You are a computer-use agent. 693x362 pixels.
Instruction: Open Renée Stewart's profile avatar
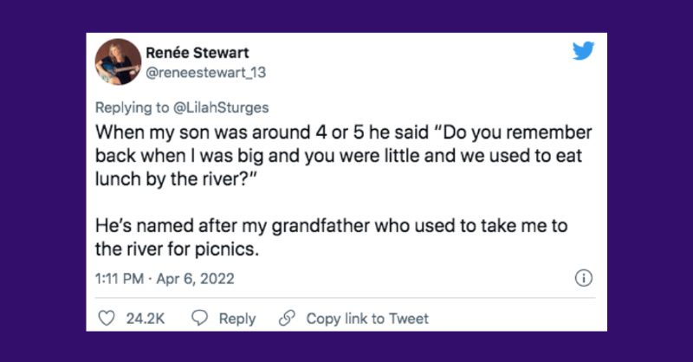tap(117, 63)
